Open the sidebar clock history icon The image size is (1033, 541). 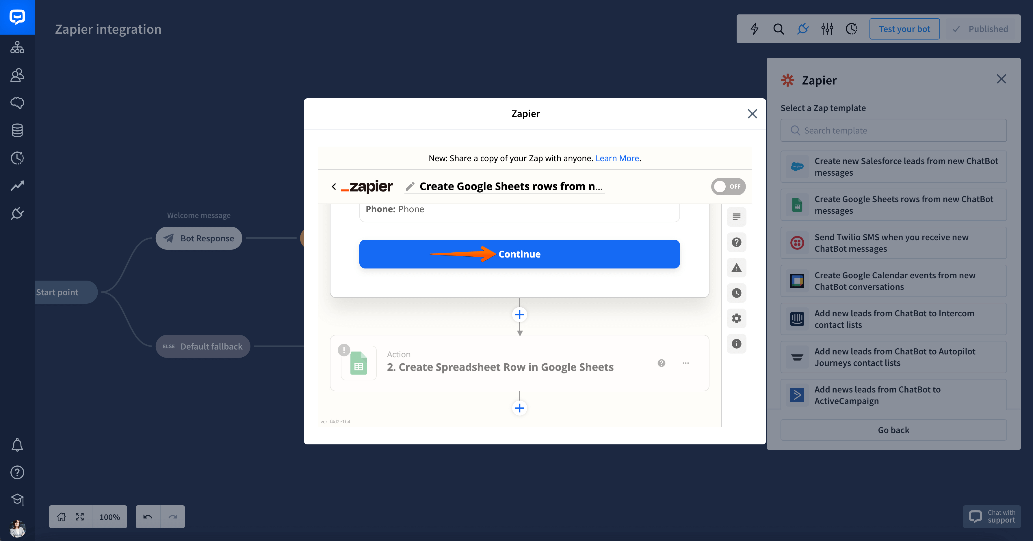(x=17, y=158)
